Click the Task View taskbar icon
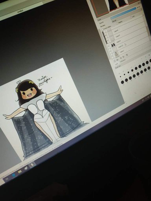Image resolution: width=151 pixels, height=201 pixels. [x=7, y=179]
